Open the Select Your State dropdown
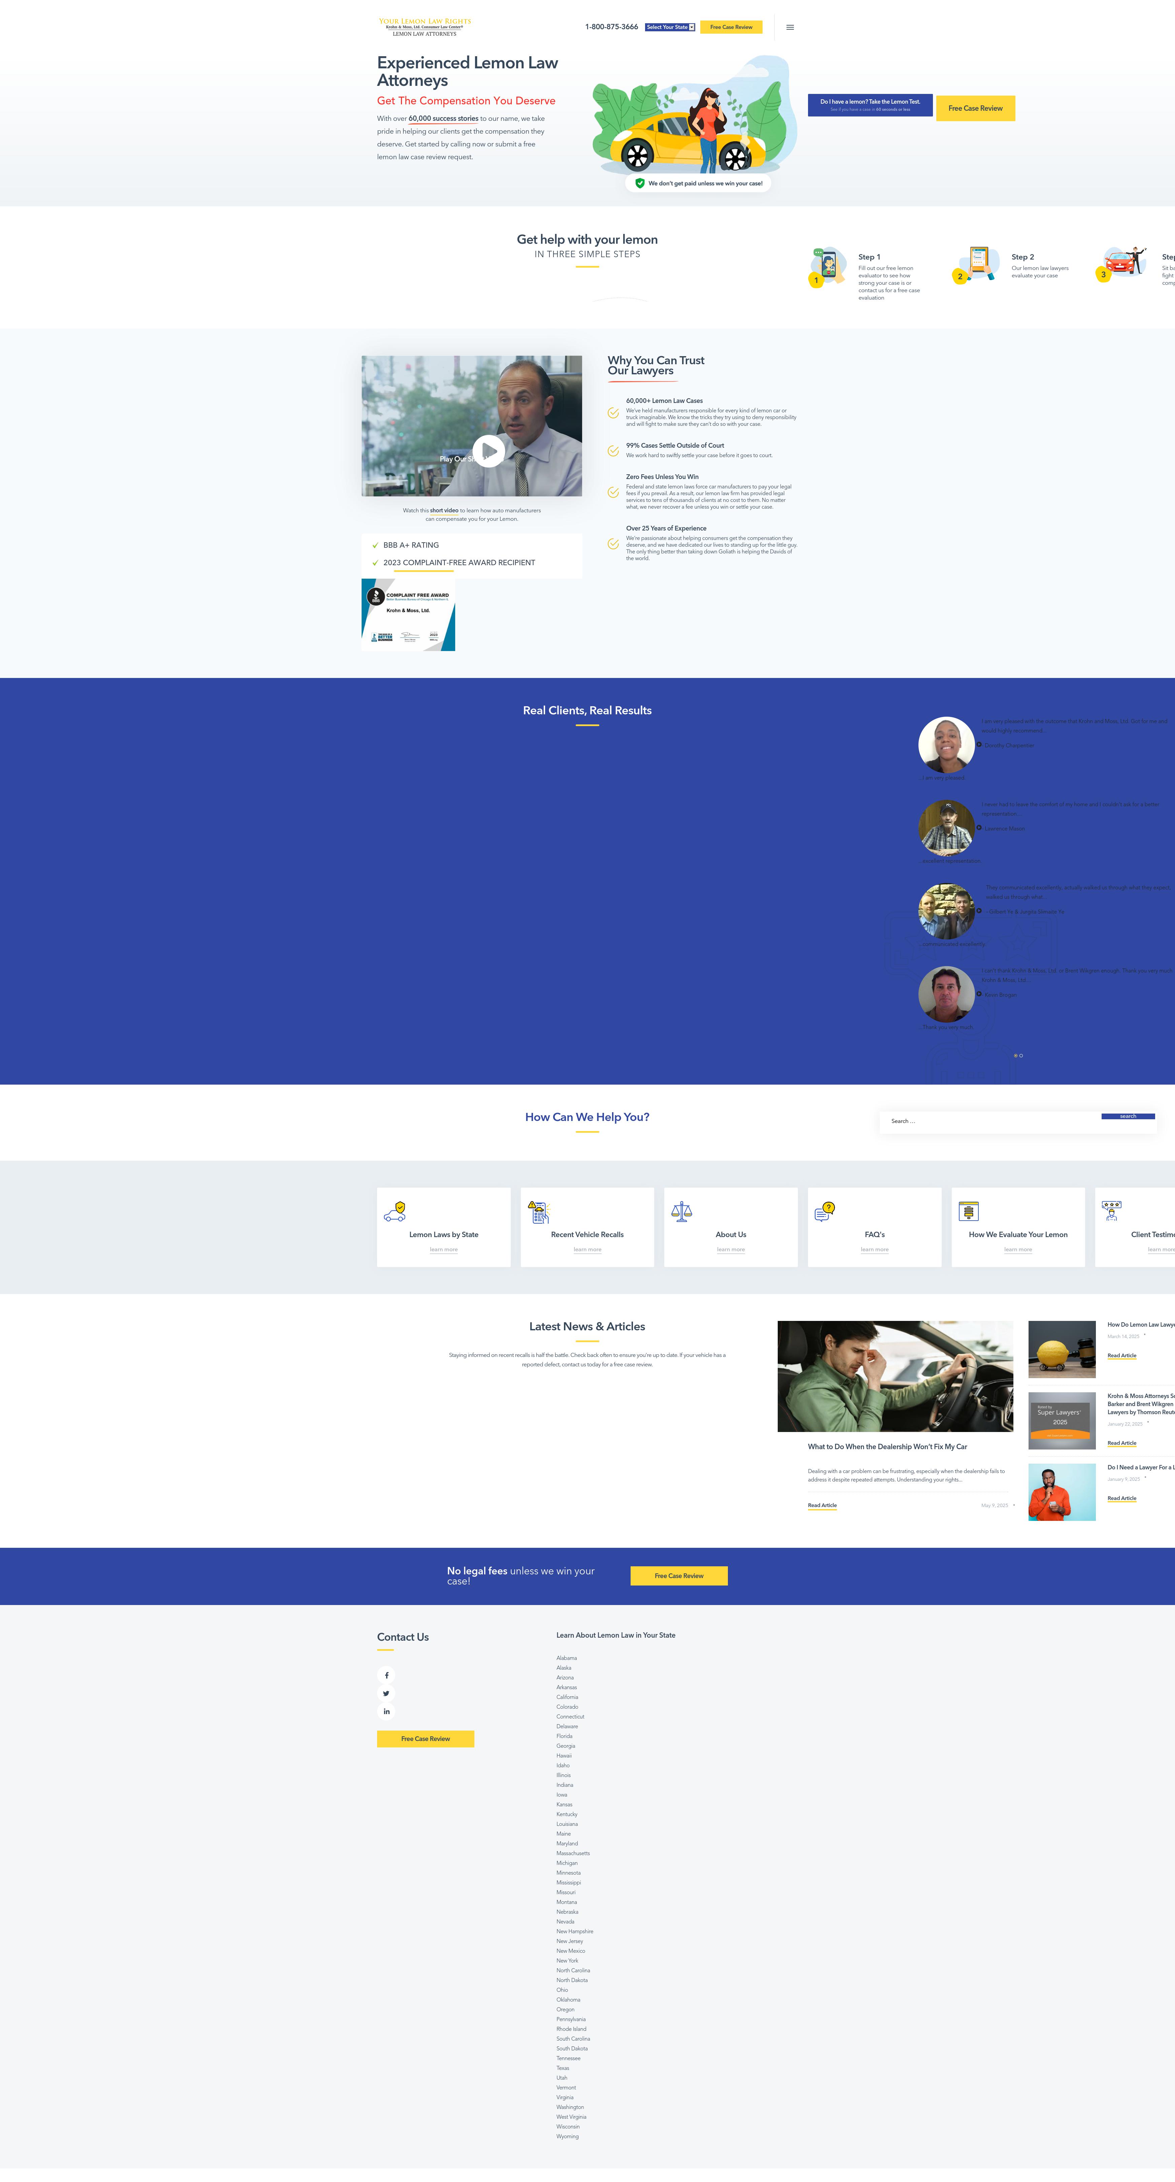Viewport: 1175px width, 2182px height. [x=670, y=27]
